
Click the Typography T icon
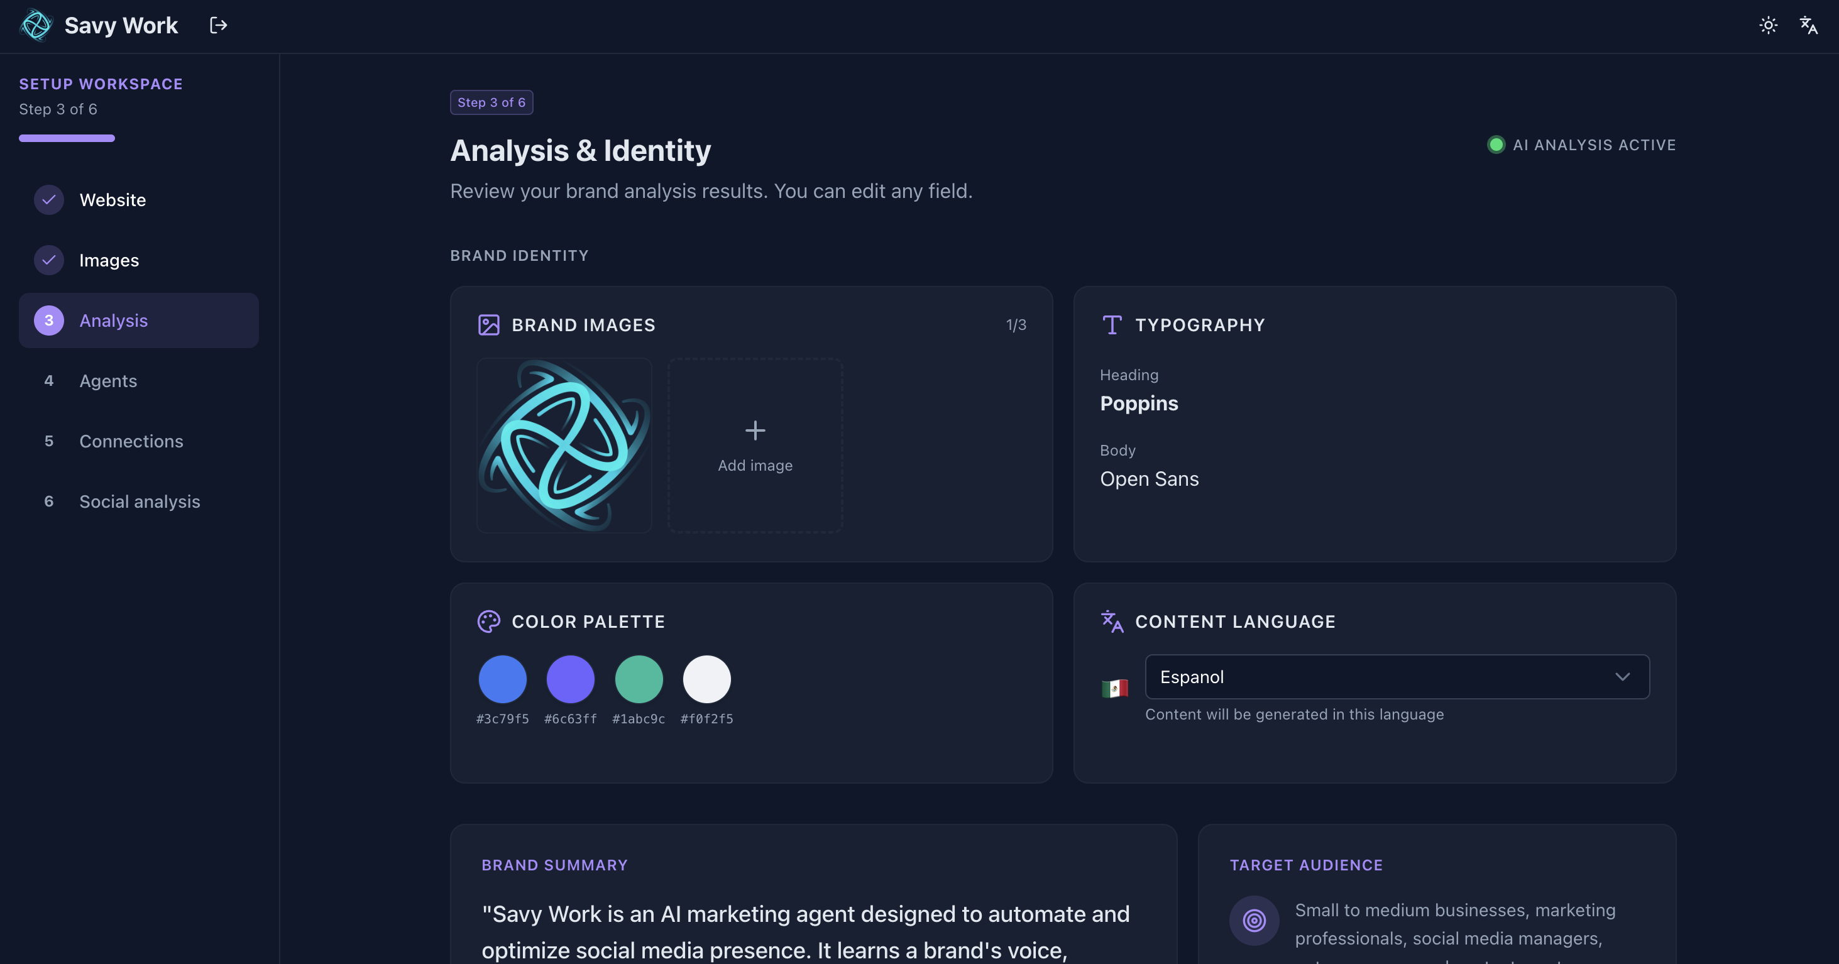(x=1112, y=326)
